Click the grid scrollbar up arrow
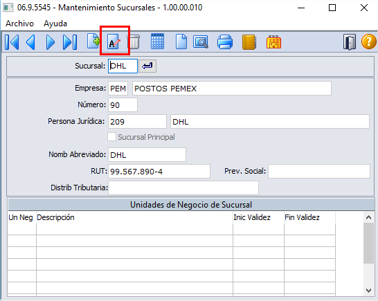Viewport: 378px width, 301px height. 368,217
